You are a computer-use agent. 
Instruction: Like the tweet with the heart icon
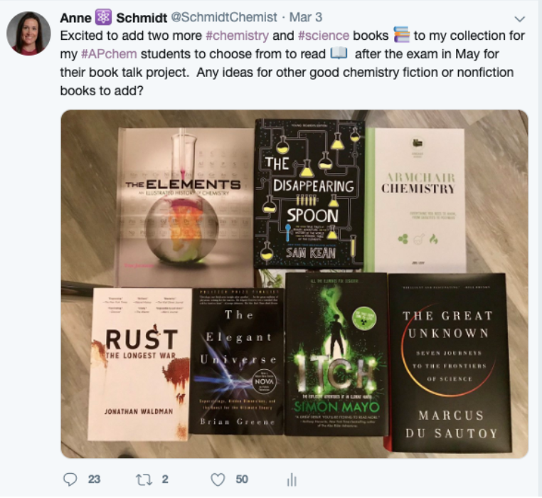click(218, 480)
